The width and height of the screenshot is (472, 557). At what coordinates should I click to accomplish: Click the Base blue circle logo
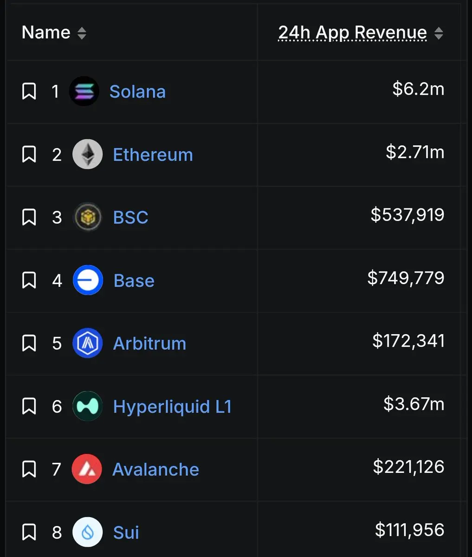88,280
